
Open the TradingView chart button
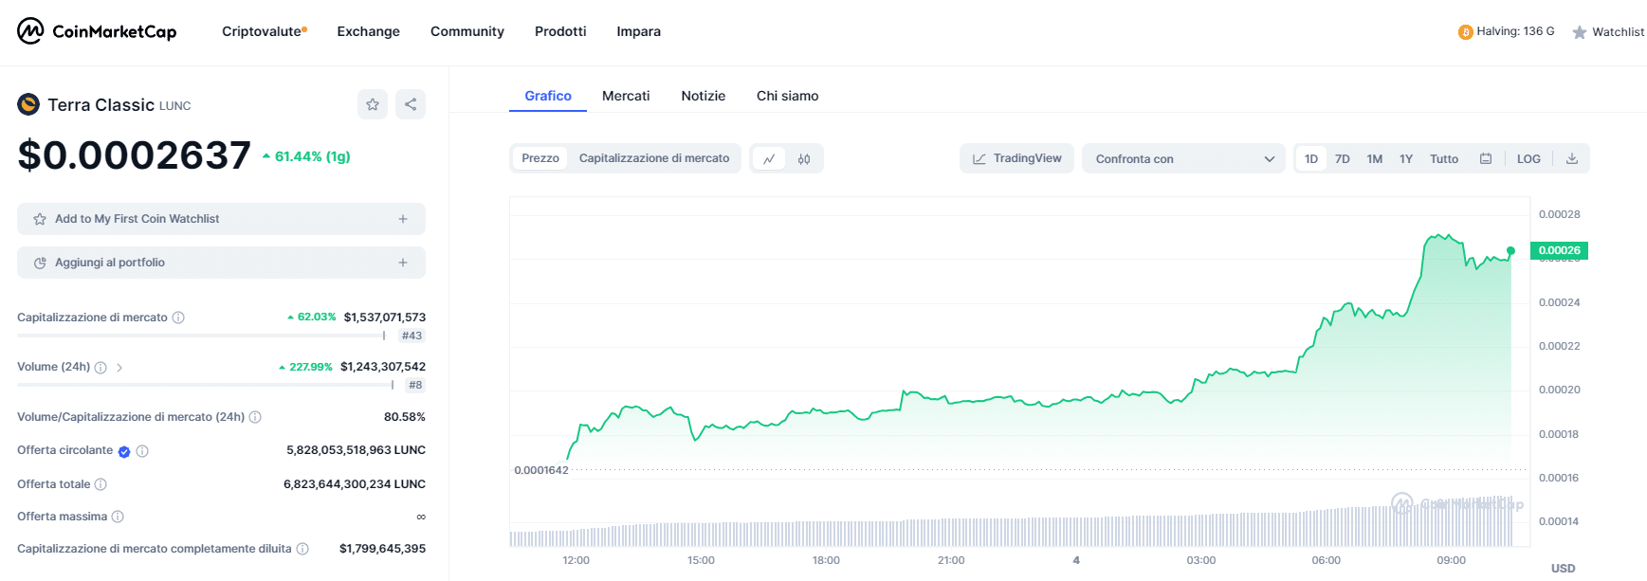pyautogui.click(x=1016, y=158)
